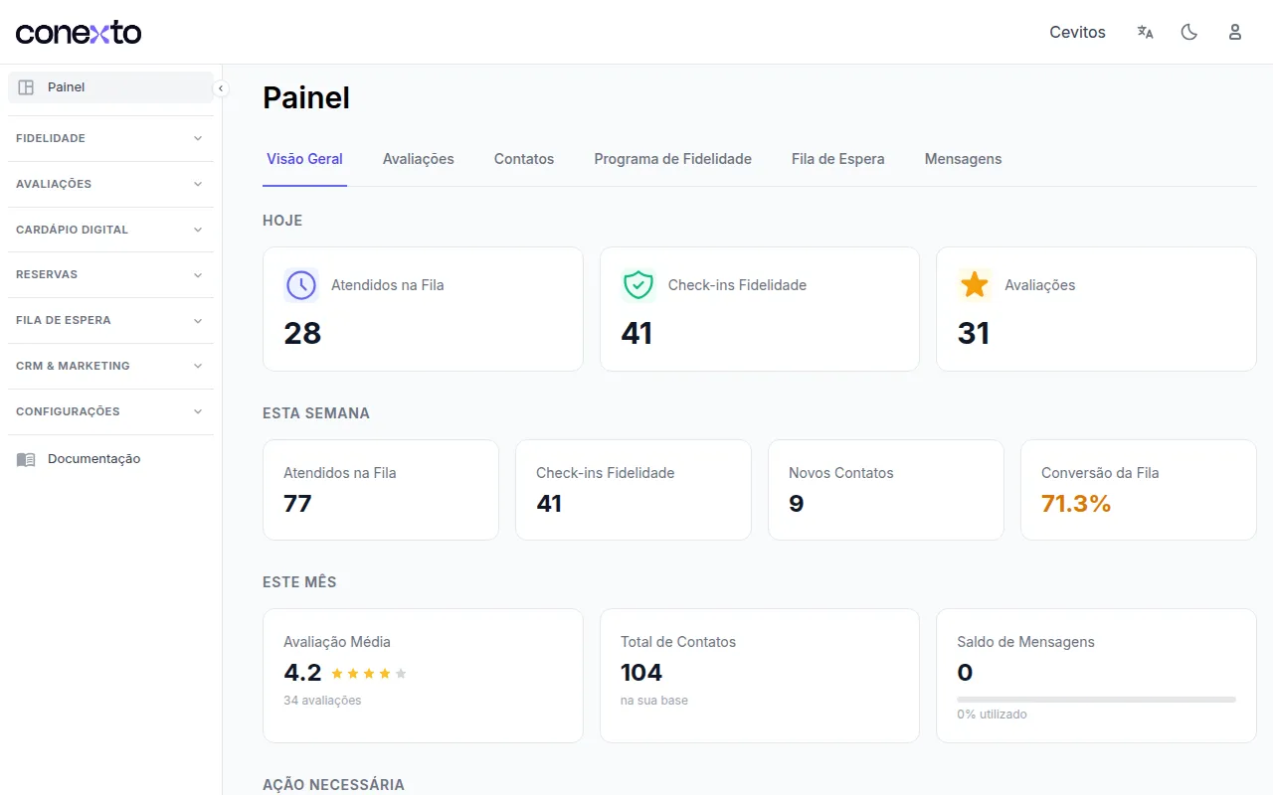This screenshot has height=795, width=1273.
Task: Open the user account menu icon
Action: [1235, 32]
